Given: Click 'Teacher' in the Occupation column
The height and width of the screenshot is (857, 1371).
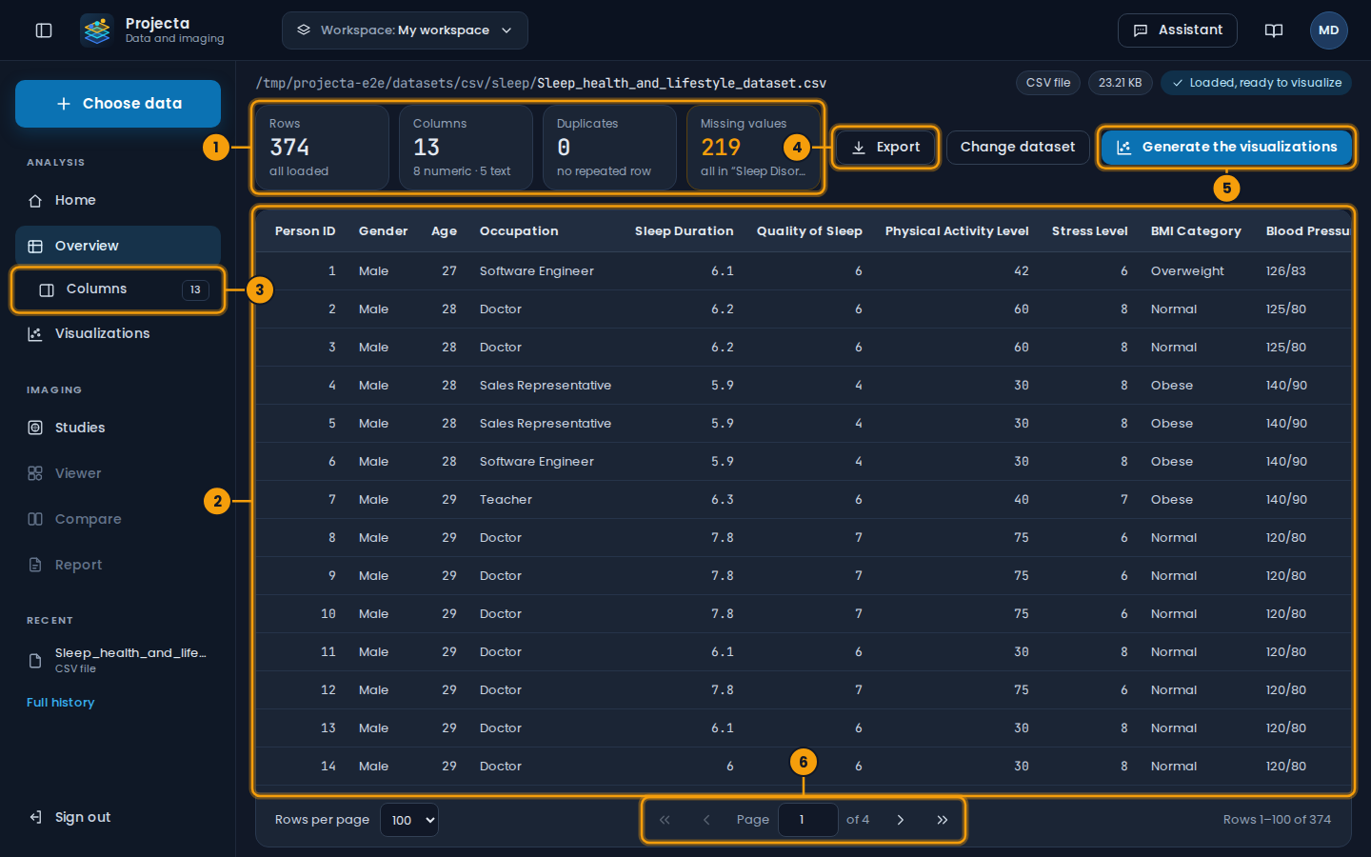Looking at the screenshot, I should coord(506,500).
